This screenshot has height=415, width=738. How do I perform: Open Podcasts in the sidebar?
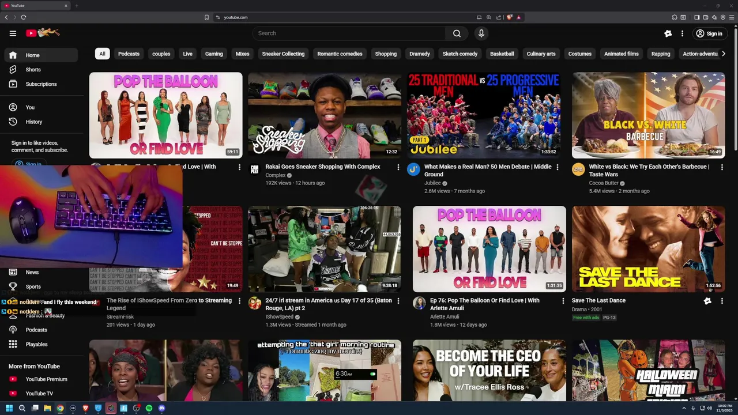40,330
